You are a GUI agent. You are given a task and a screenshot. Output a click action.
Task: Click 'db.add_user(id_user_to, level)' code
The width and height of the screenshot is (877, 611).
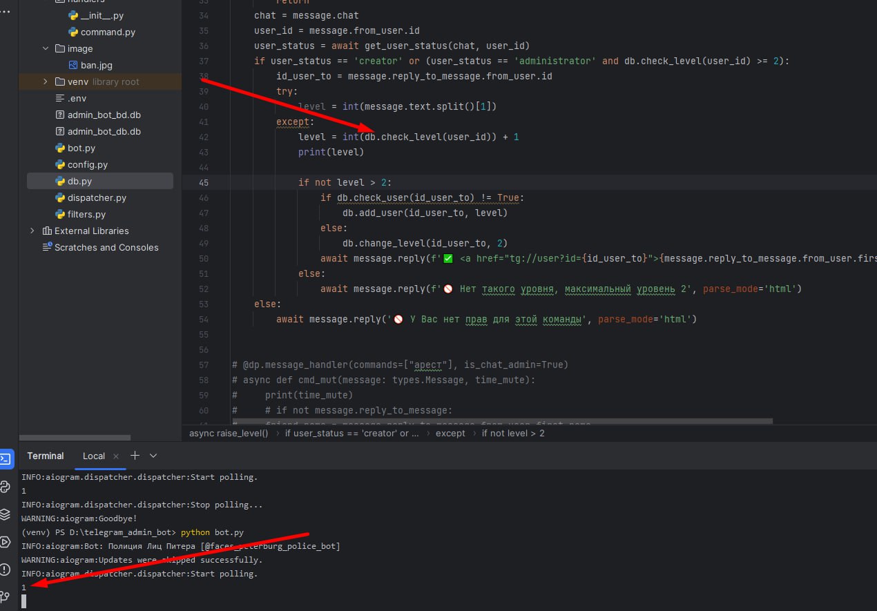pos(425,213)
